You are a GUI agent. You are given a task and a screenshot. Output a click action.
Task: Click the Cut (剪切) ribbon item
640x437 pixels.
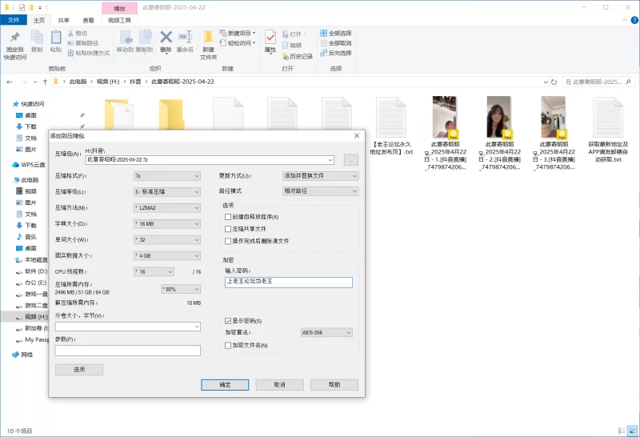click(x=78, y=33)
